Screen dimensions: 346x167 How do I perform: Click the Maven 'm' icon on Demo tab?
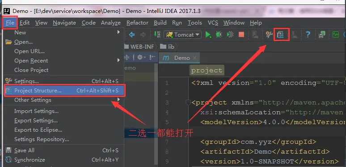coord(166,58)
